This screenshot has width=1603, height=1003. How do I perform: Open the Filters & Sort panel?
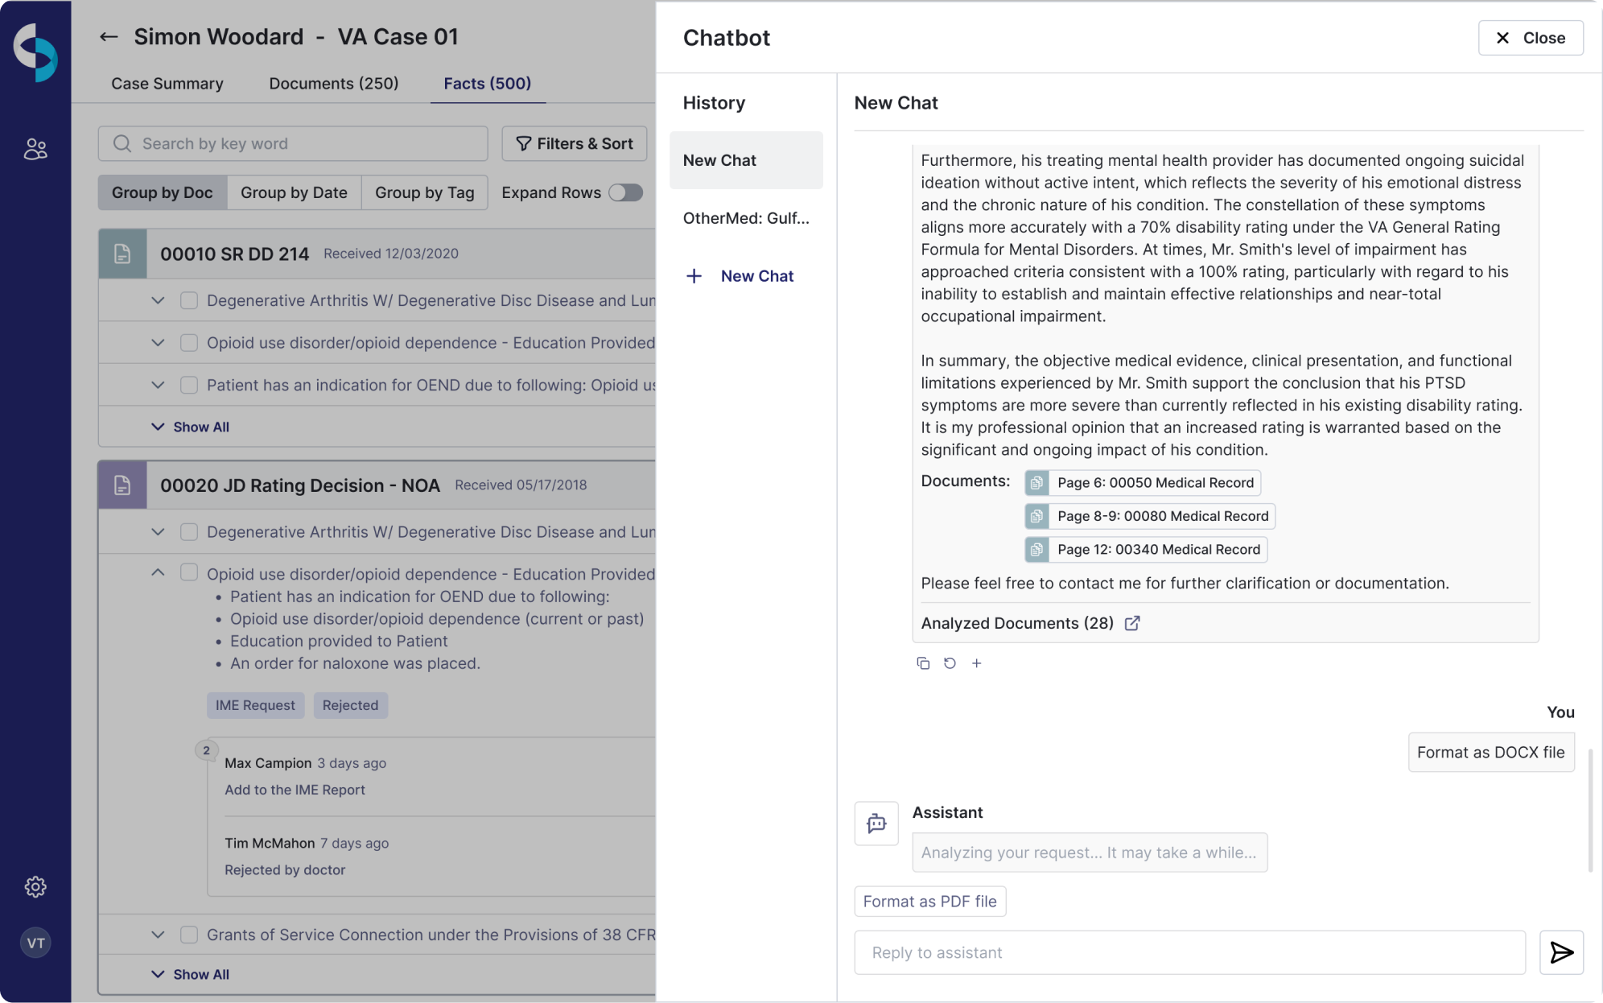pyautogui.click(x=574, y=143)
